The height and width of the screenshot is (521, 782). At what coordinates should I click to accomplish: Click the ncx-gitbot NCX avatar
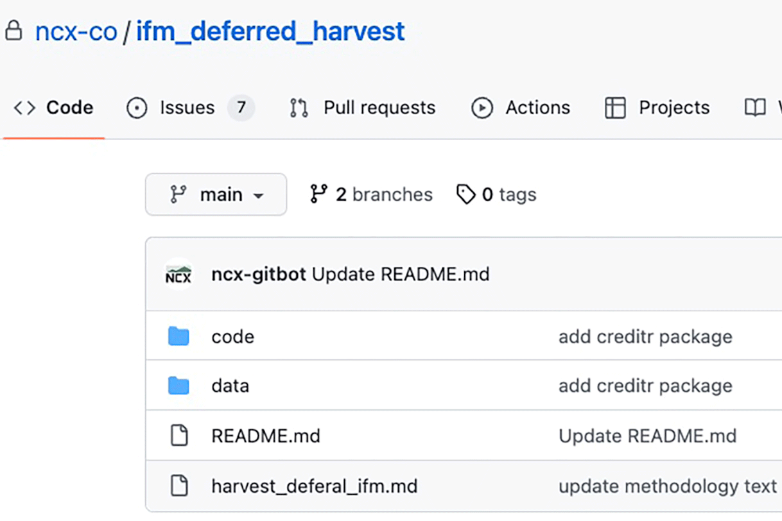[178, 275]
